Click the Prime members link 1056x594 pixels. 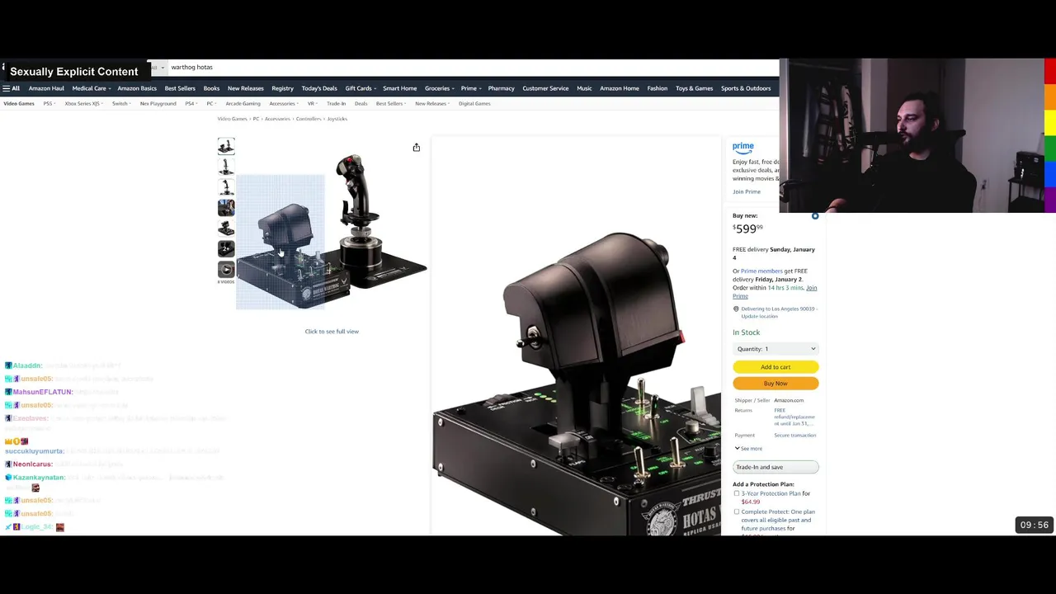tap(761, 271)
